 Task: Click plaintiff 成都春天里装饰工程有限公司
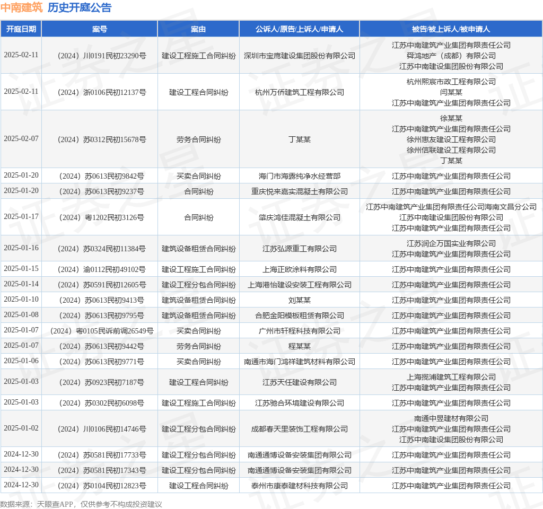[300, 429]
